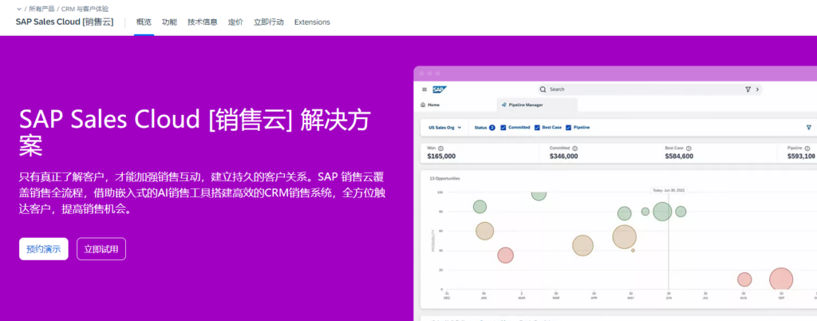
Task: Open the 功能 tab
Action: tap(169, 22)
